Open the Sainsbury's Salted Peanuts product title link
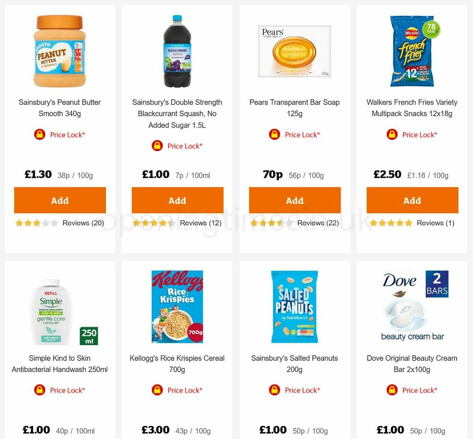 click(x=294, y=364)
